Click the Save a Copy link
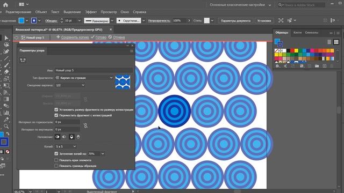Viewport: 344px width, 193px height. [75, 37]
